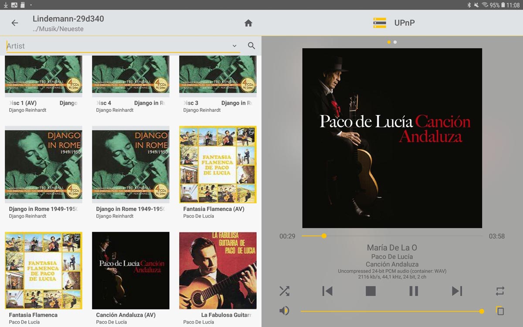Open the Canción Andaluza (AV) album
This screenshot has width=523, height=327.
[131, 270]
